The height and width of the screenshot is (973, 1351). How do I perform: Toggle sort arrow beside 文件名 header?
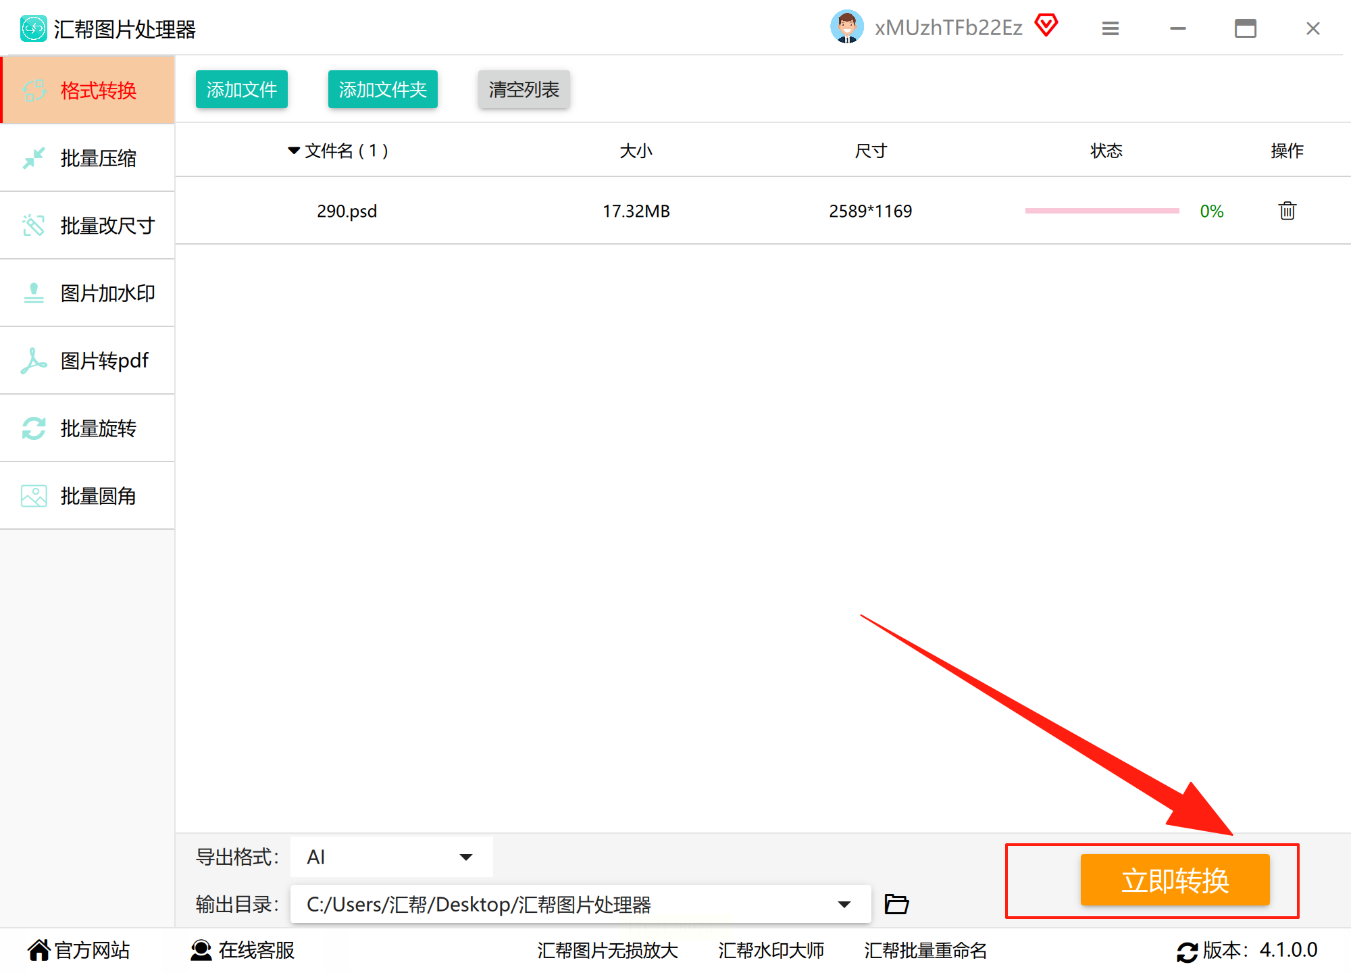294,150
